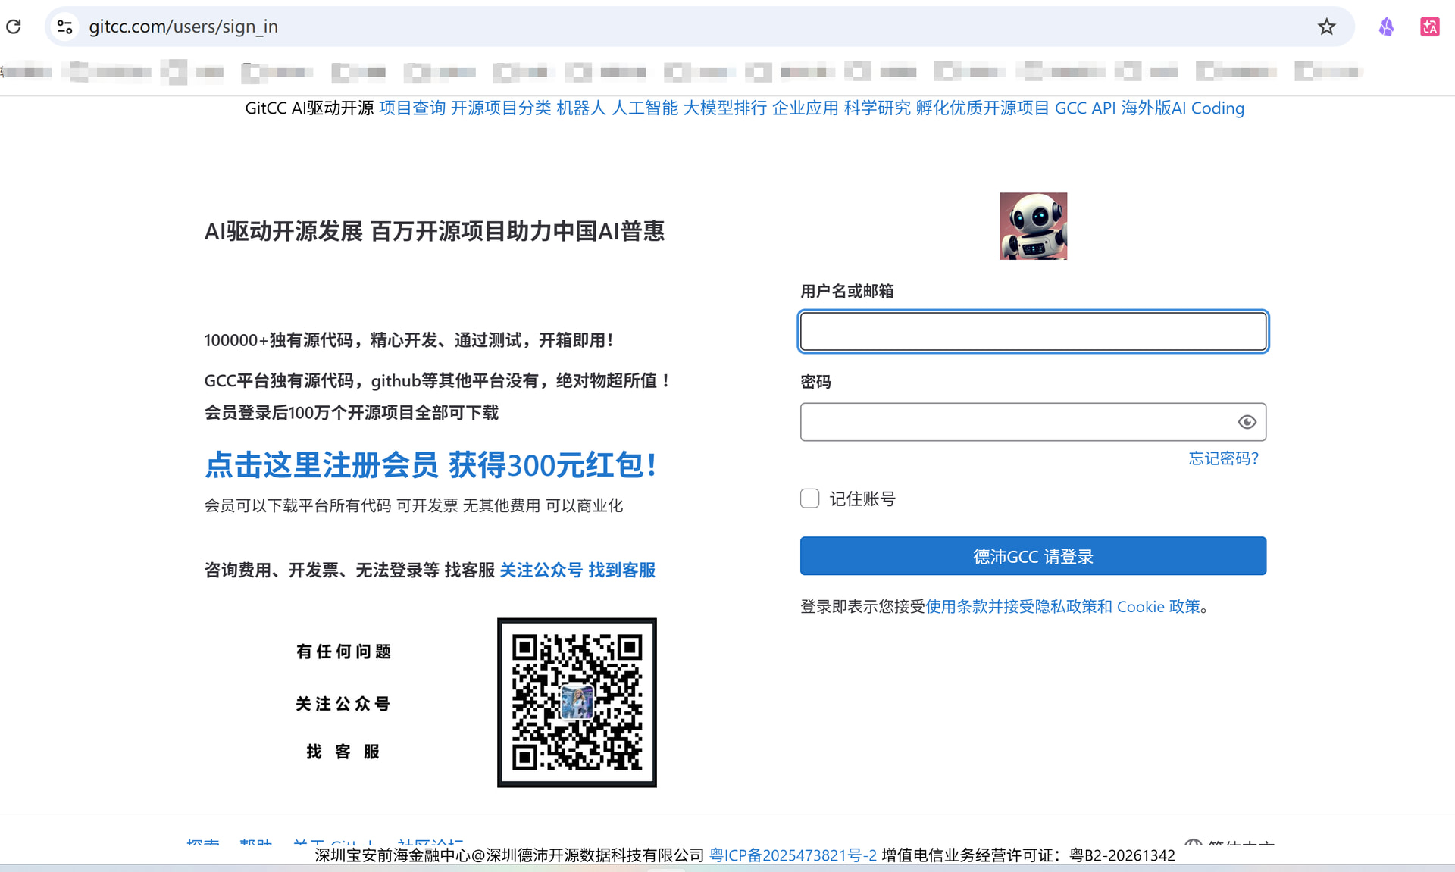The image size is (1455, 872).
Task: Open the 忘记密码? link
Action: [1224, 458]
